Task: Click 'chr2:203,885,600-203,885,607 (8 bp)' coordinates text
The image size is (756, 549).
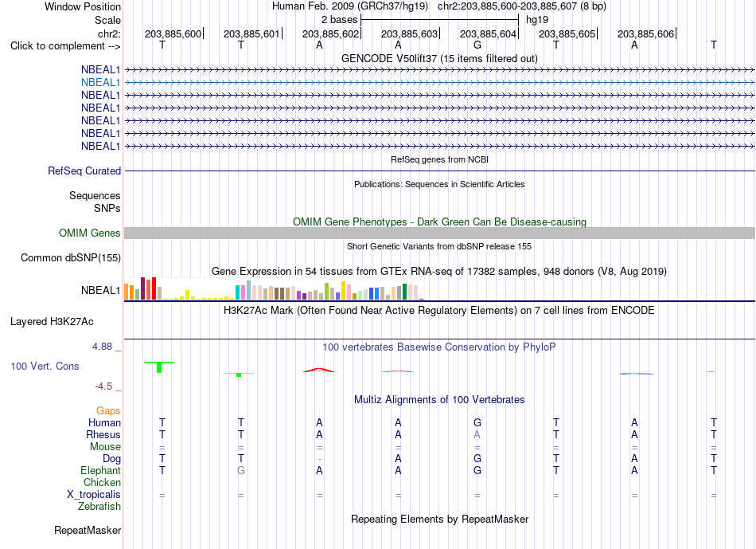Action: click(522, 6)
